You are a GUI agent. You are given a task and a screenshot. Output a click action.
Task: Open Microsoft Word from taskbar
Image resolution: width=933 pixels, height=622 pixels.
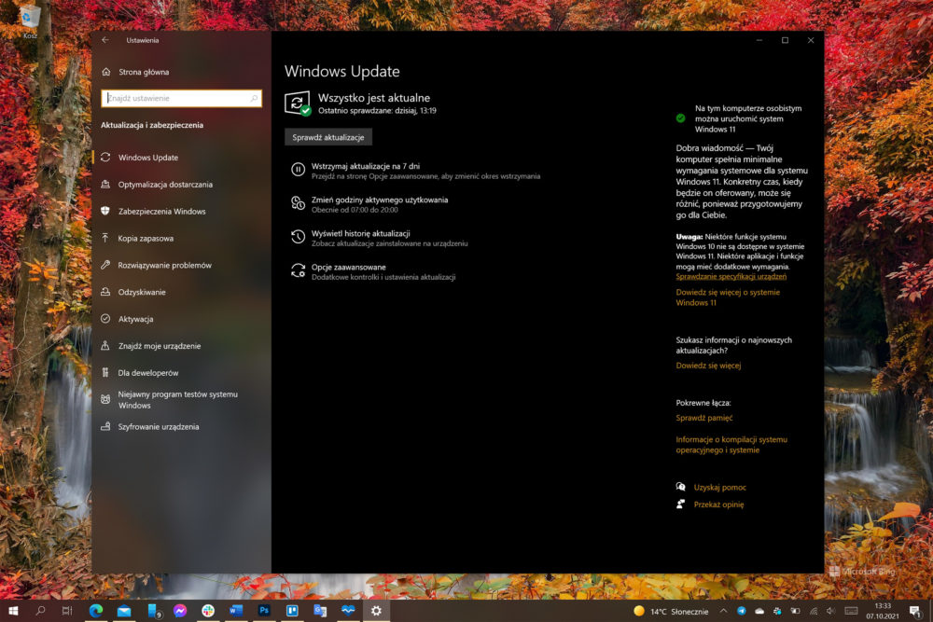(236, 611)
